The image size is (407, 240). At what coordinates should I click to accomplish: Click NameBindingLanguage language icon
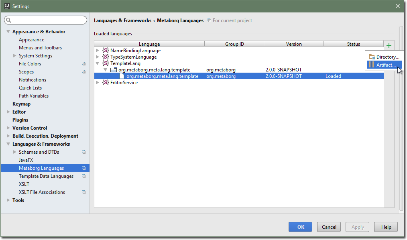pyautogui.click(x=106, y=50)
